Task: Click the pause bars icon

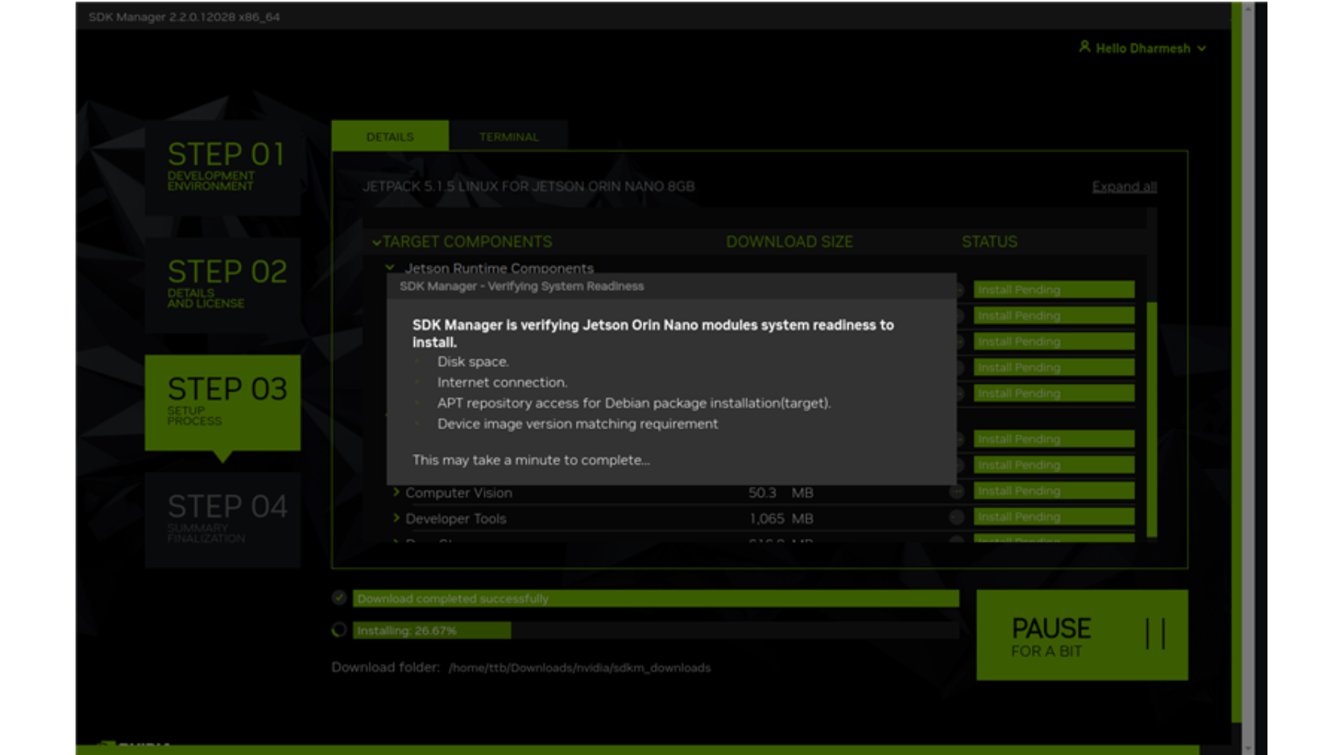Action: pyautogui.click(x=1155, y=634)
